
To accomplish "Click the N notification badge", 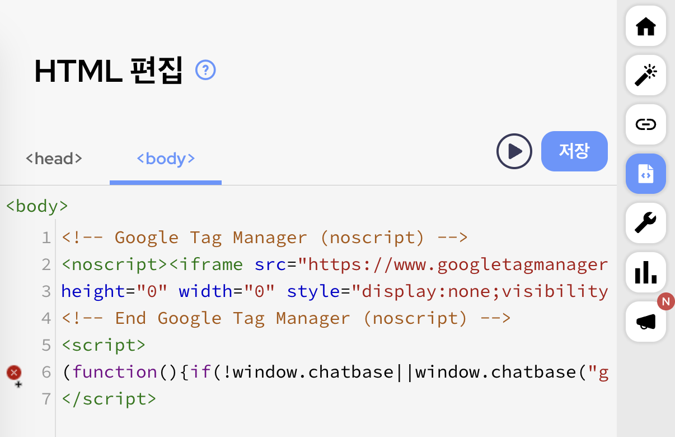I will tap(665, 301).
